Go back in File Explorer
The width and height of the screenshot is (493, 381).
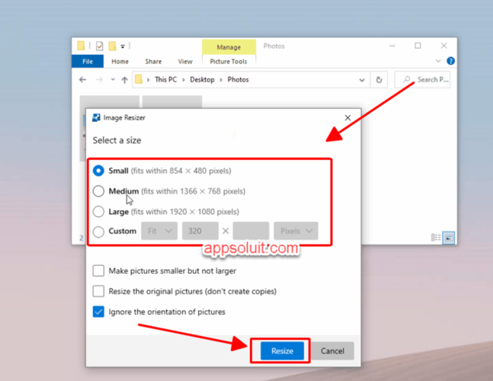(83, 80)
